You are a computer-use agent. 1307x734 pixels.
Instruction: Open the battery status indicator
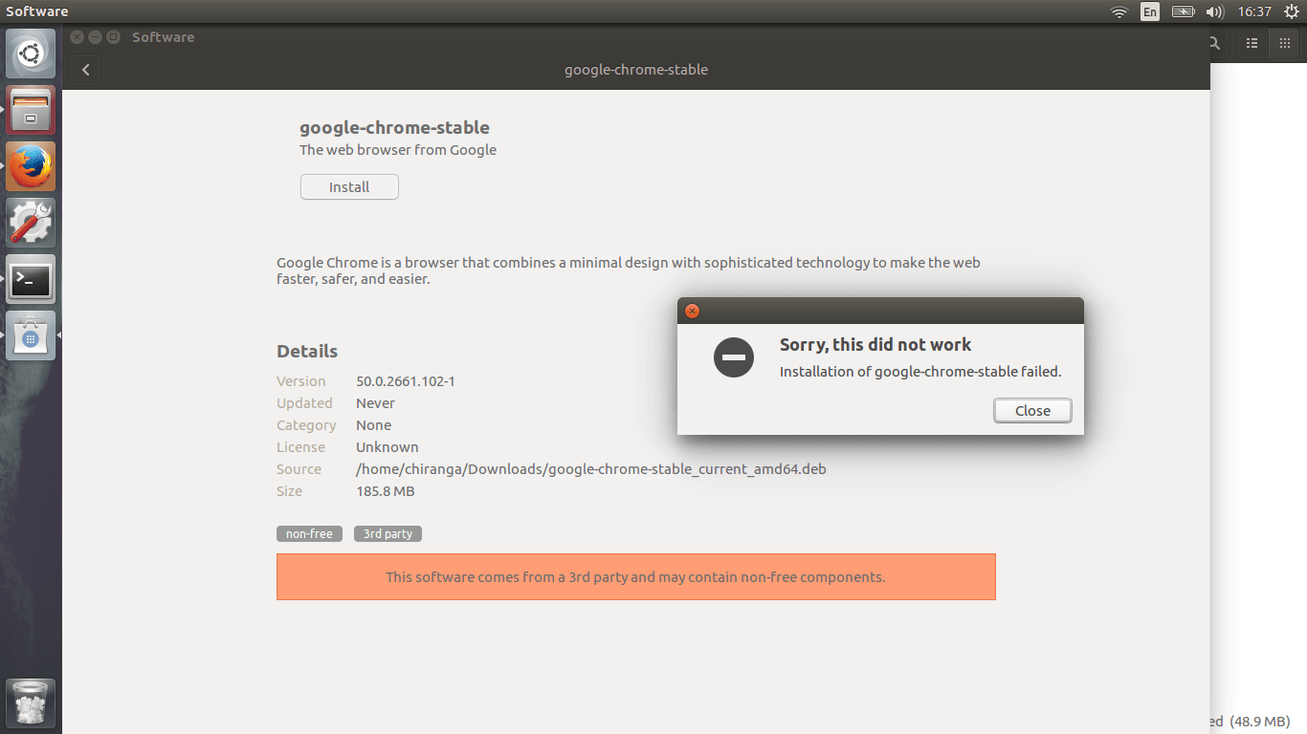[1184, 11]
